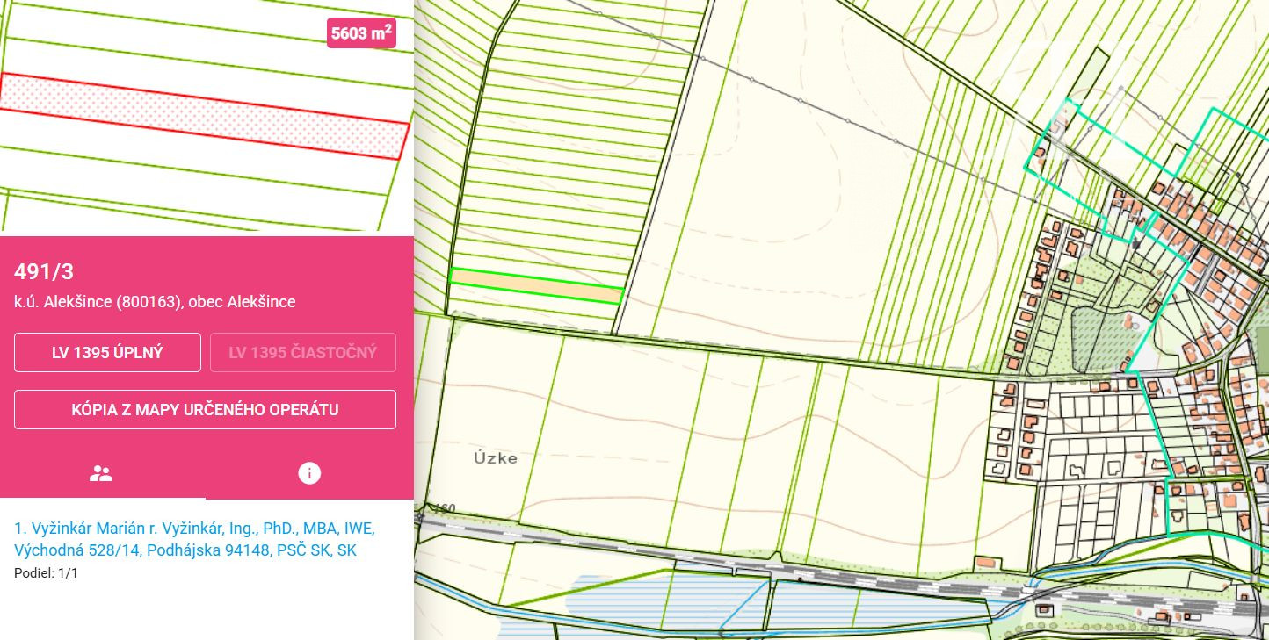Open the full LV 1395 ÚPLNÝ document
This screenshot has height=640, width=1269.
tap(107, 353)
